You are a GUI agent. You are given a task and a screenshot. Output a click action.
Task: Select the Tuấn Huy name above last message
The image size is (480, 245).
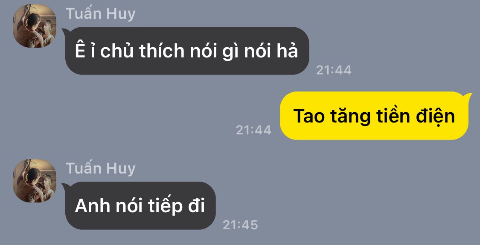pos(100,169)
